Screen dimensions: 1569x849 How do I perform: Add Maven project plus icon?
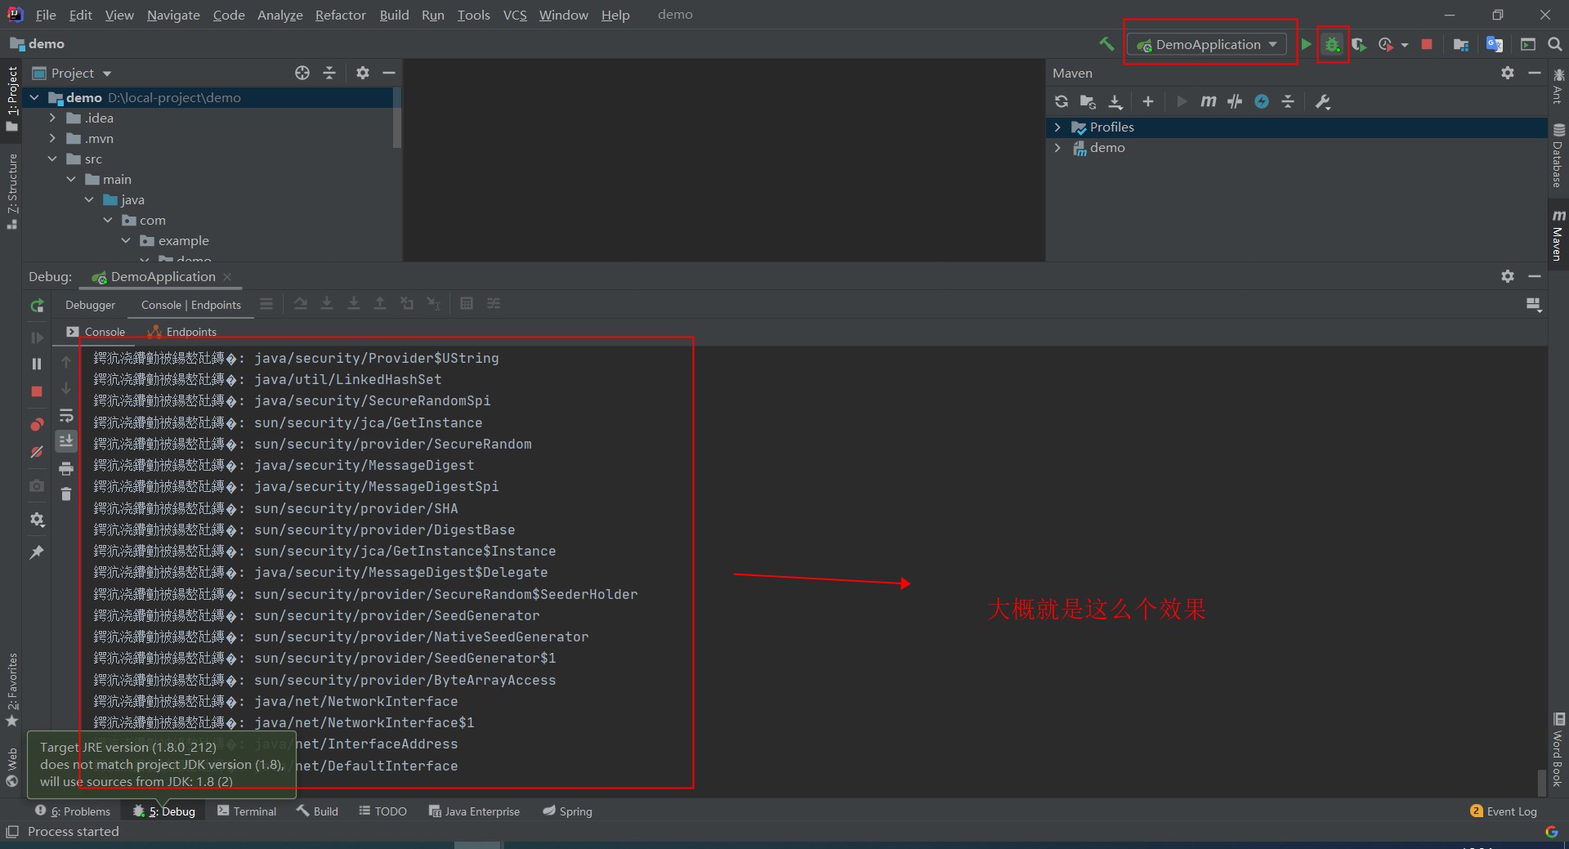click(x=1148, y=101)
